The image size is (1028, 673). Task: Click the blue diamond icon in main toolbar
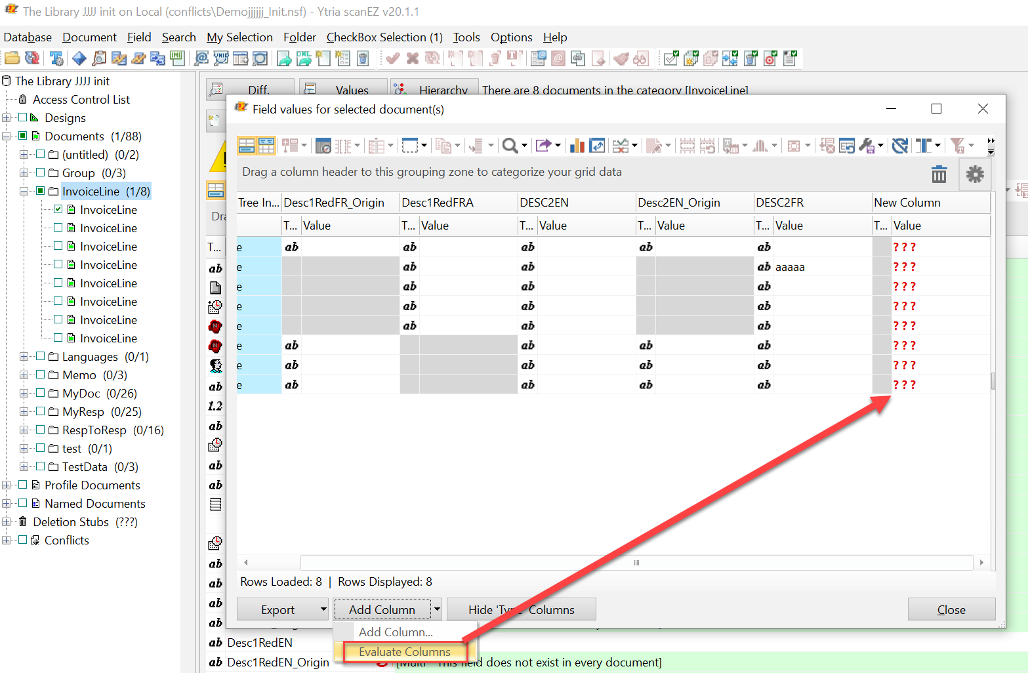(79, 58)
